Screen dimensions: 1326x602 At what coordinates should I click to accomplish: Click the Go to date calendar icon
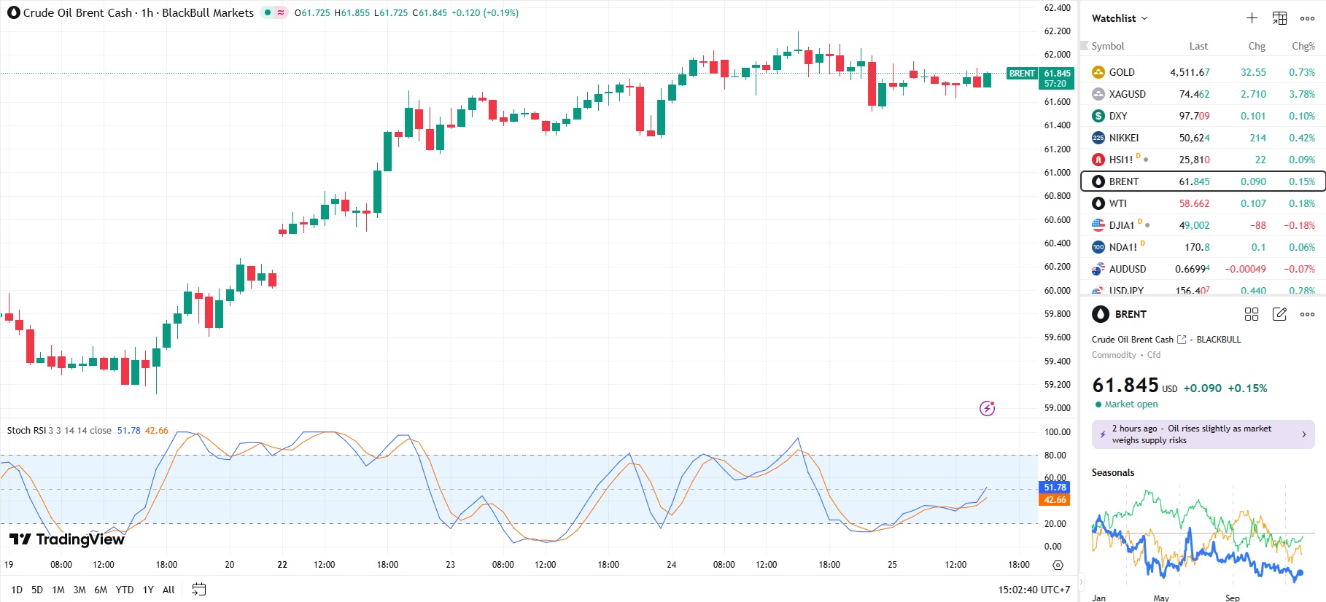point(198,590)
